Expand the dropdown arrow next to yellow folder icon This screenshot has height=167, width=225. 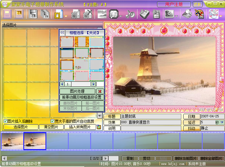pos(66,16)
